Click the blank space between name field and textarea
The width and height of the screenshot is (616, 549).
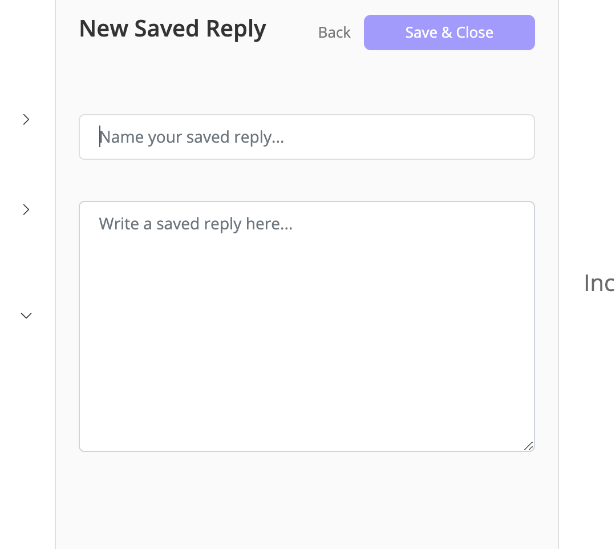[x=306, y=180]
